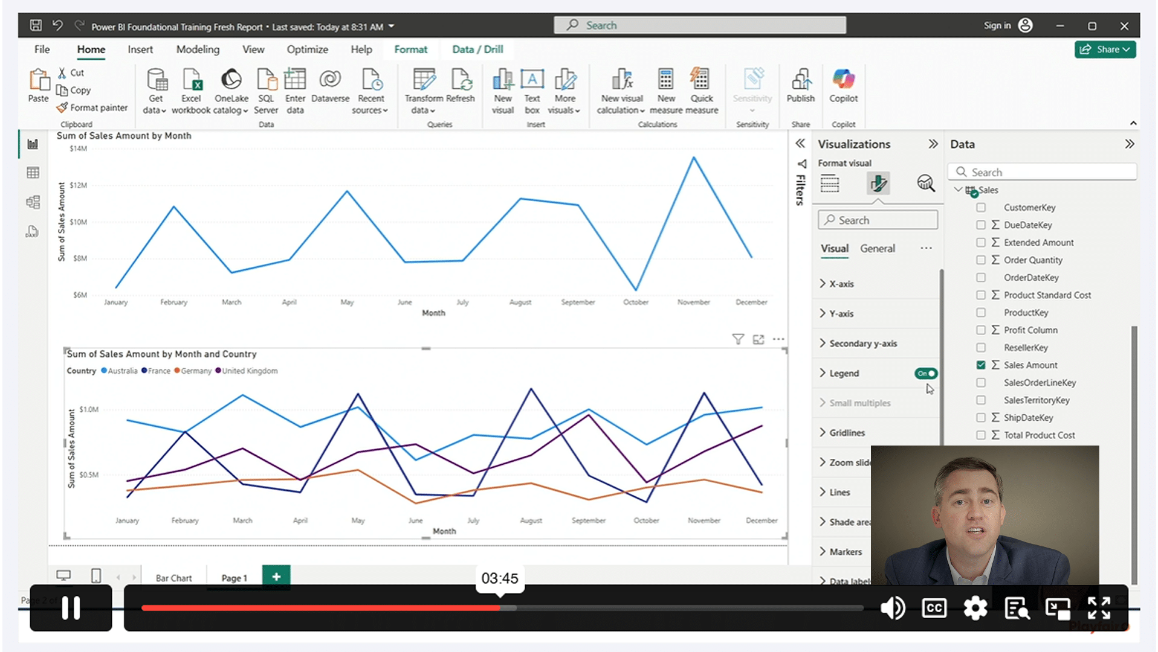This screenshot has height=652, width=1158.
Task: Click the Publish icon in the ribbon
Action: pos(800,85)
